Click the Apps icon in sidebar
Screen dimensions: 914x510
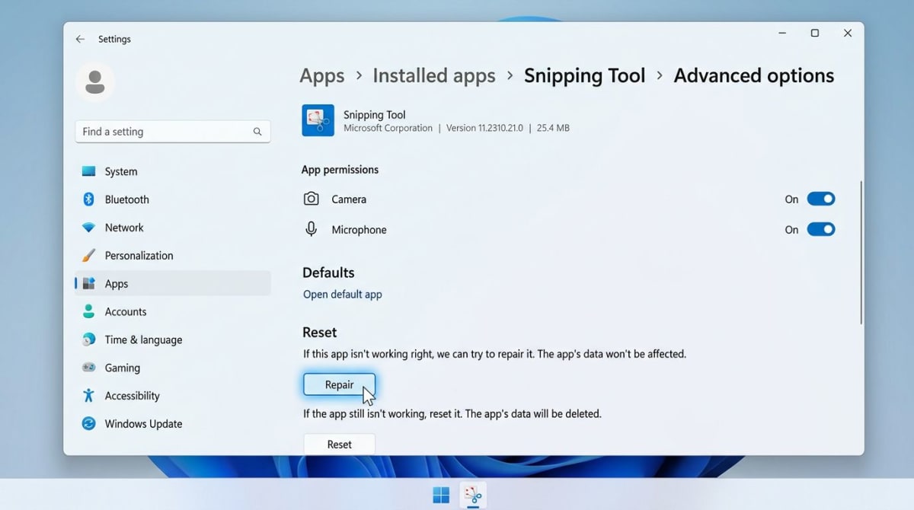coord(89,284)
